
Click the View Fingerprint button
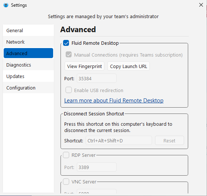click(x=84, y=66)
